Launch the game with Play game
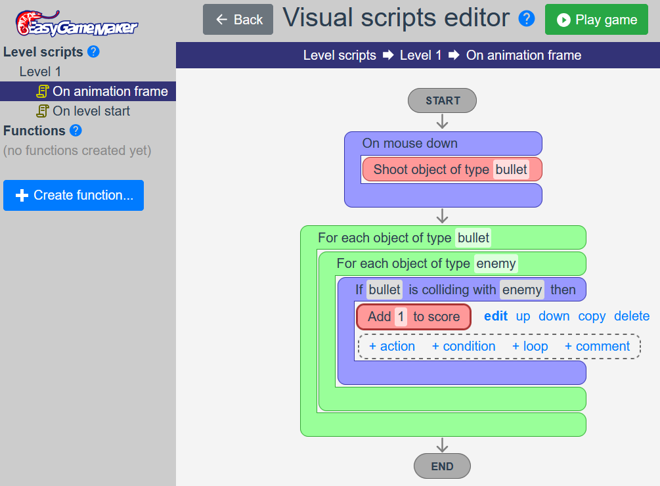 (x=596, y=19)
